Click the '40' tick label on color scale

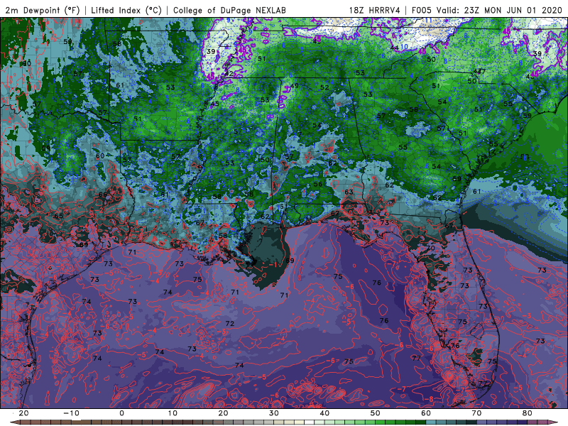(x=324, y=413)
